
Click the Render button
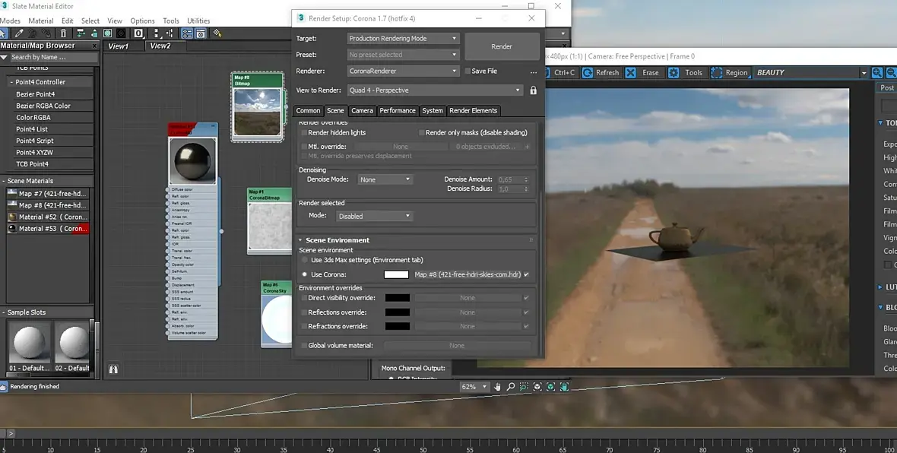[x=502, y=46]
